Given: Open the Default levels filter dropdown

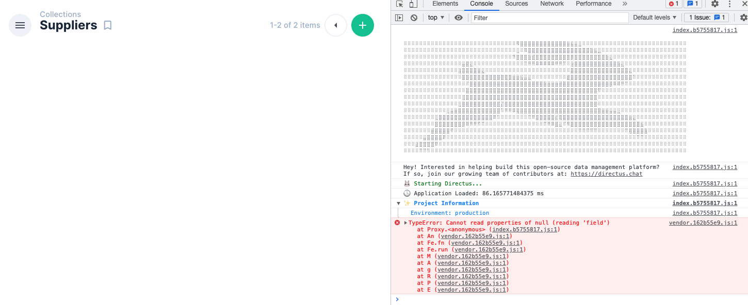Looking at the screenshot, I should pos(654,17).
